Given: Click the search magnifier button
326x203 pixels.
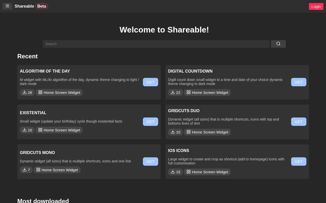Looking at the screenshot, I should click(278, 44).
